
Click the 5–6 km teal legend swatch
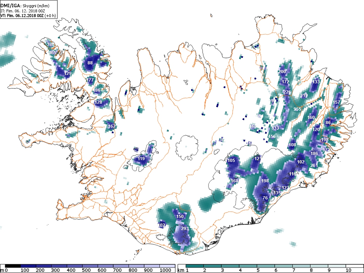click(x=266, y=266)
